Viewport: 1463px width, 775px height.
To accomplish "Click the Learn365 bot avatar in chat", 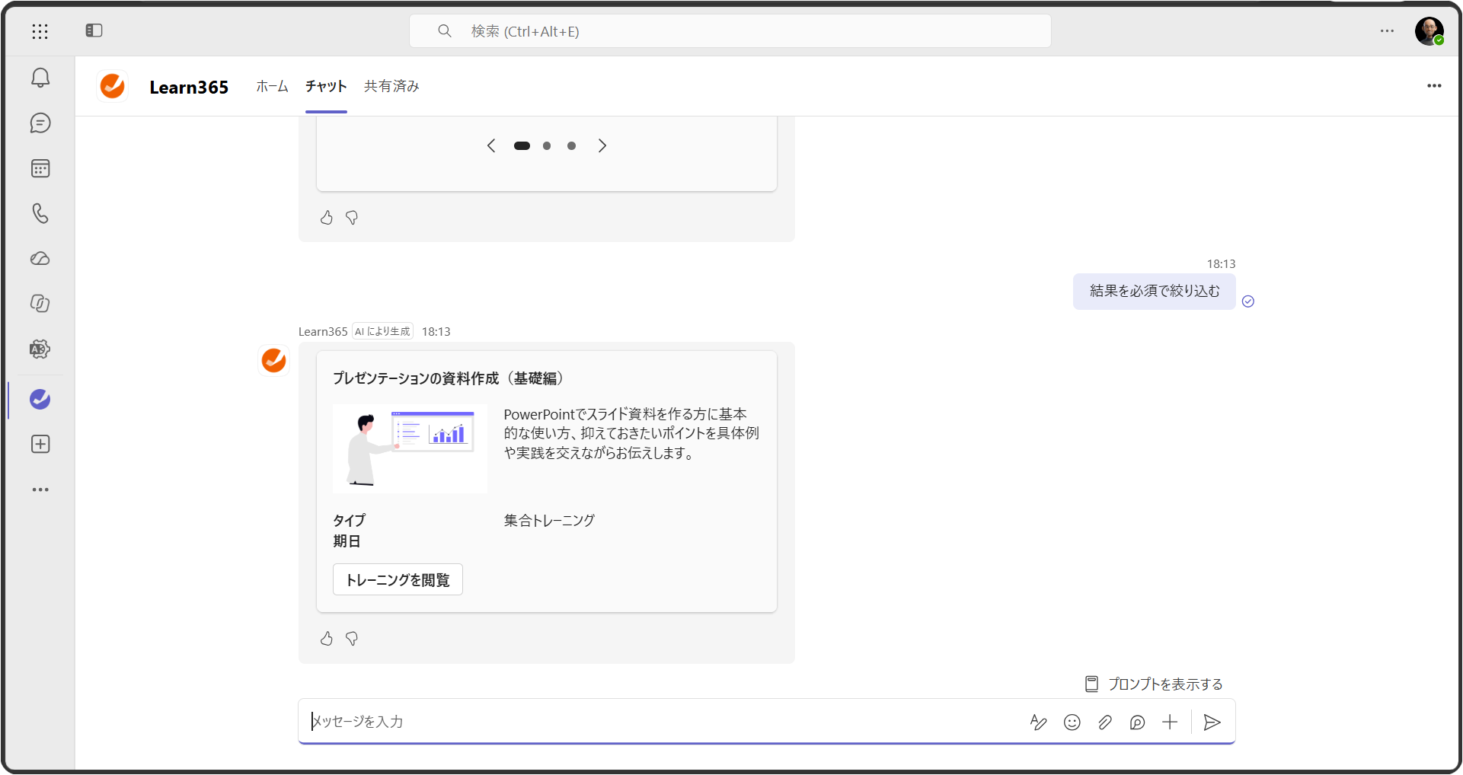I will click(274, 360).
